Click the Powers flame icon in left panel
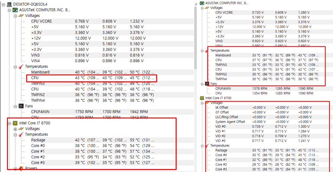333x172 pixels. coord(21,168)
